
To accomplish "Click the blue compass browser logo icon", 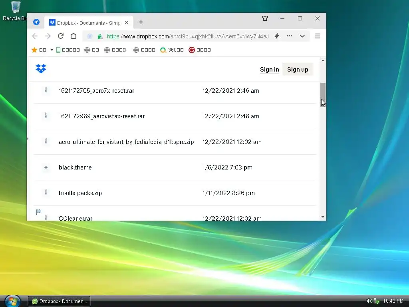I will pos(36,22).
